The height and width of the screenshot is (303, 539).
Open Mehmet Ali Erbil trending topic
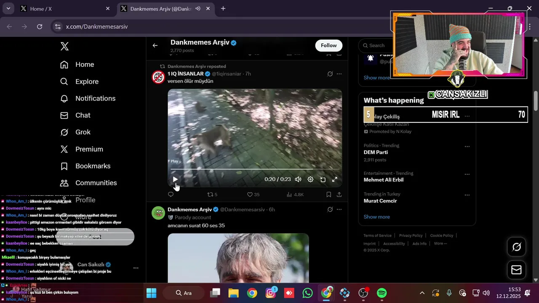pyautogui.click(x=384, y=180)
